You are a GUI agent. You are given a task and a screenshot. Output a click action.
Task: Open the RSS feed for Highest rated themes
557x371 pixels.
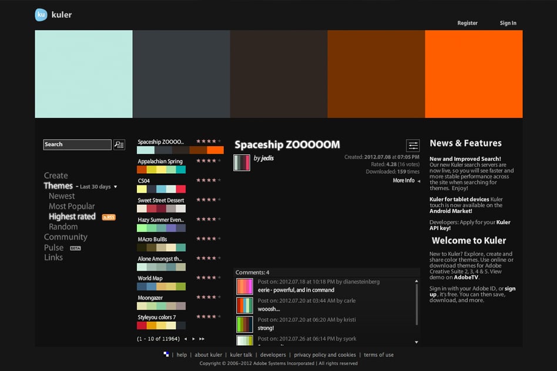[x=109, y=217]
